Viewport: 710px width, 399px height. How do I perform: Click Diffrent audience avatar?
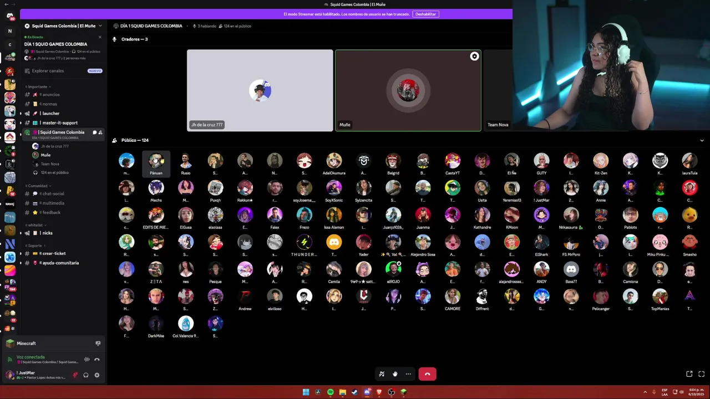tap(482, 296)
